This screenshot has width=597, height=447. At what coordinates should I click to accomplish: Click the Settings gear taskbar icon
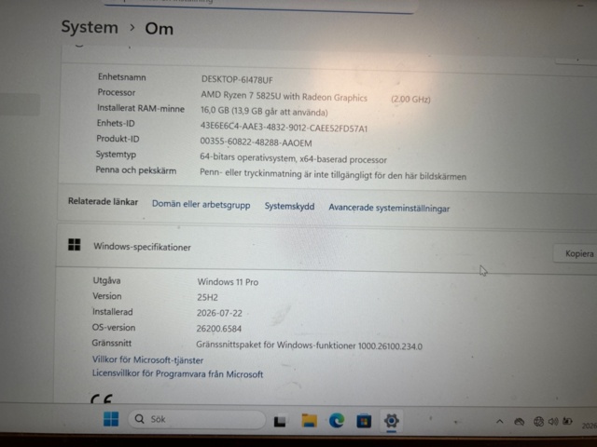pyautogui.click(x=392, y=421)
